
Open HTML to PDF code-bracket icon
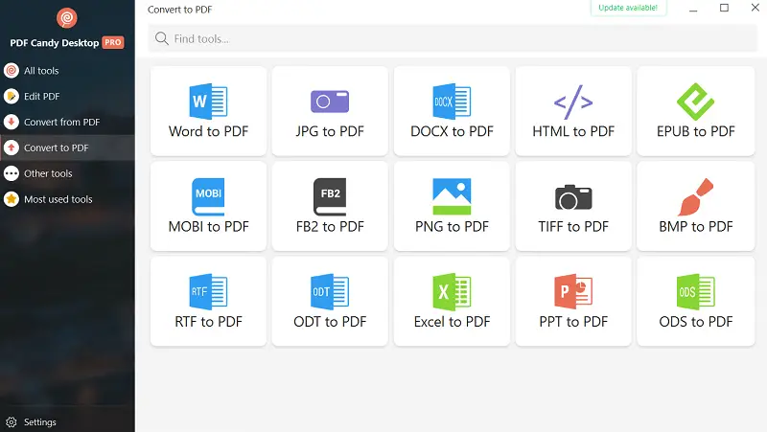tap(573, 102)
